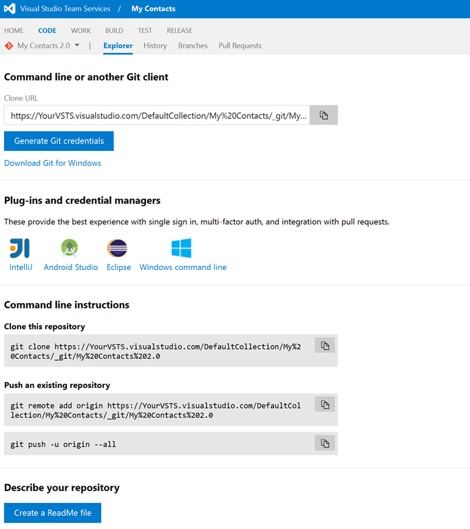Open the WORK hub
The height and width of the screenshot is (529, 470).
tap(81, 31)
